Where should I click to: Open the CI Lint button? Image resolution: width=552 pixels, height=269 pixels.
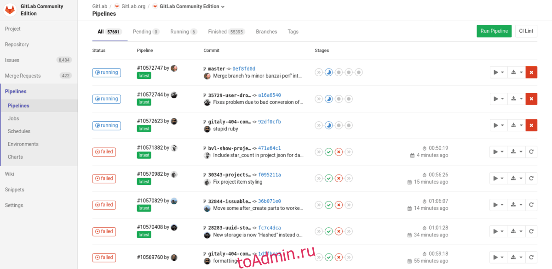click(x=526, y=31)
